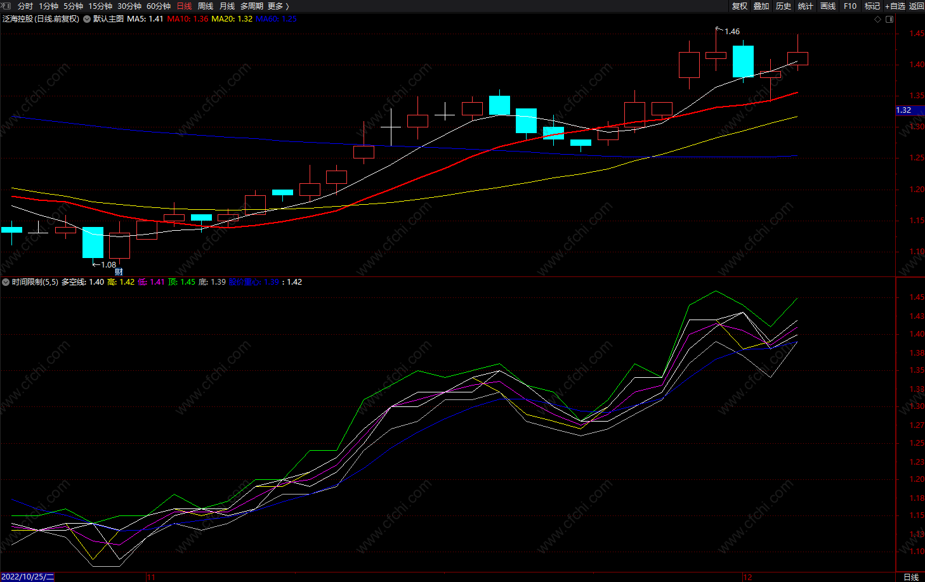
Task: Switch to 周线 weekly chart
Action: [206, 6]
